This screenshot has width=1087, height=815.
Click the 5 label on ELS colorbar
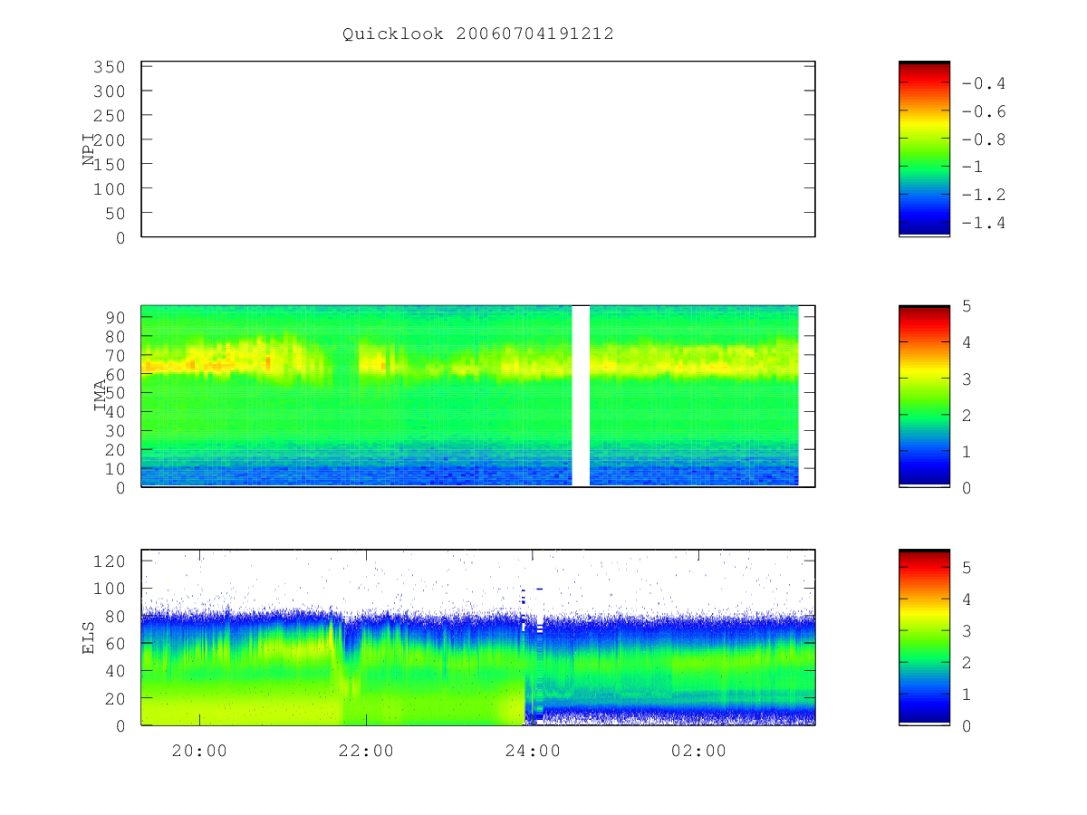967,568
